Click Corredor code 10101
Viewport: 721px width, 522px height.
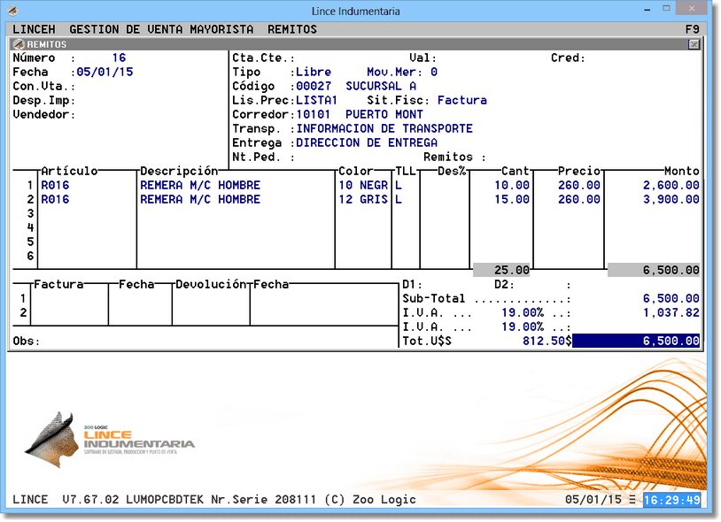click(314, 115)
